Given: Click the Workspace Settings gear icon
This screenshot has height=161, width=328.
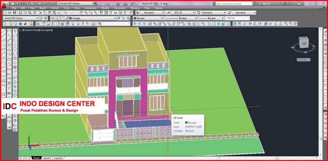Looking at the screenshot, I should (41, 18).
